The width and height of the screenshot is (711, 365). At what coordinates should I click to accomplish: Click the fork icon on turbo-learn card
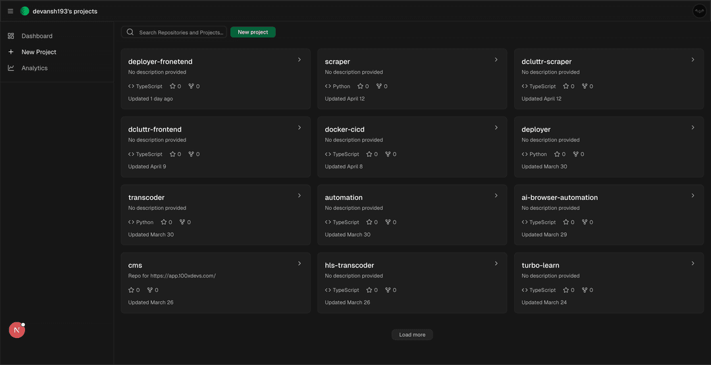[x=585, y=290]
